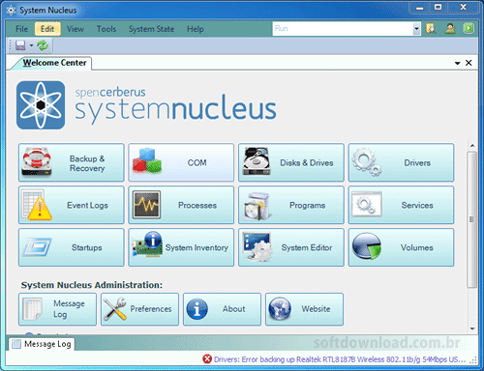
Task: Open Message Log administration tile
Action: tap(57, 309)
